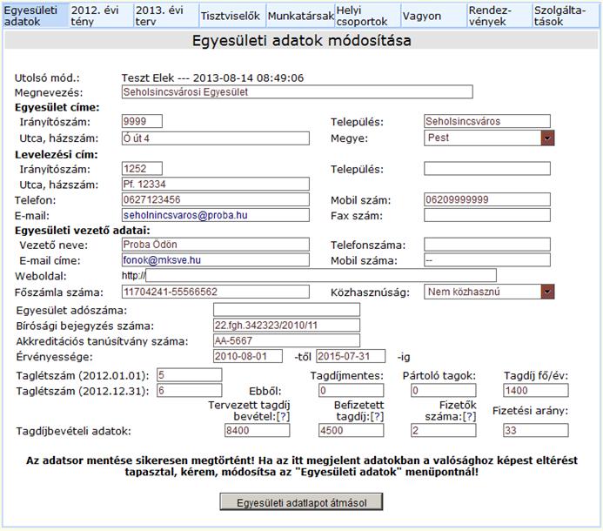Click the validity start date 2010-08-01 field
This screenshot has width=603, height=531.
248,356
